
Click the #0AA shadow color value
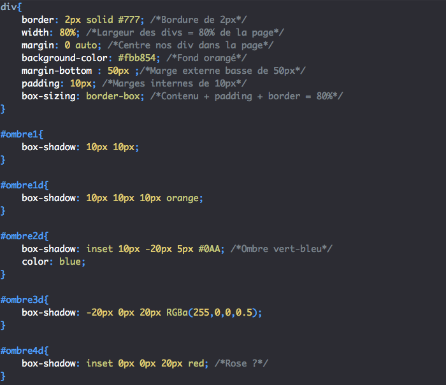tap(211, 248)
